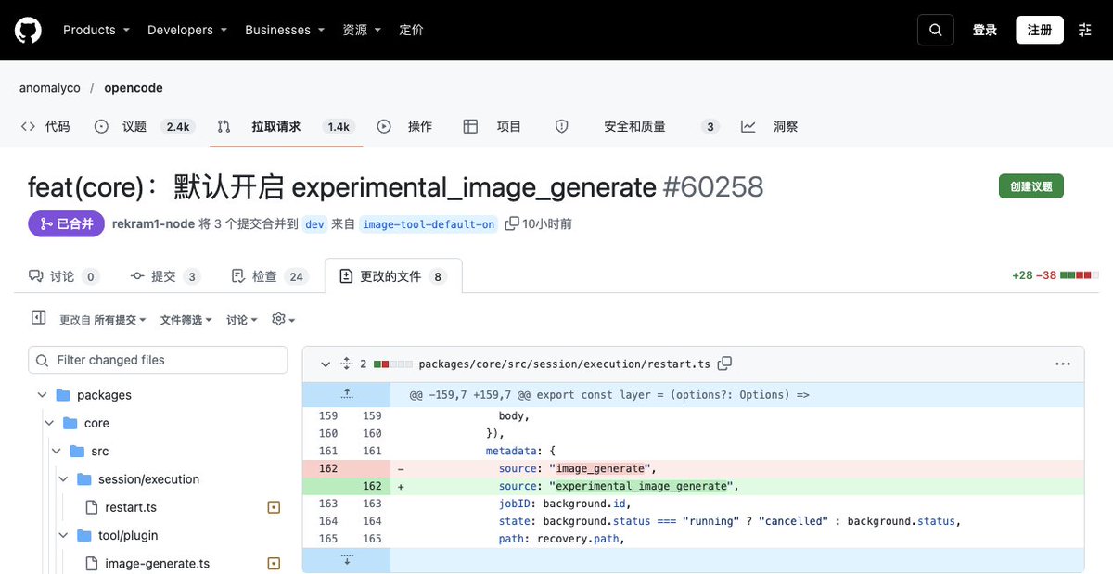Open the 洞察 insights tab
Screen dimensions: 1113x574
(x=770, y=126)
